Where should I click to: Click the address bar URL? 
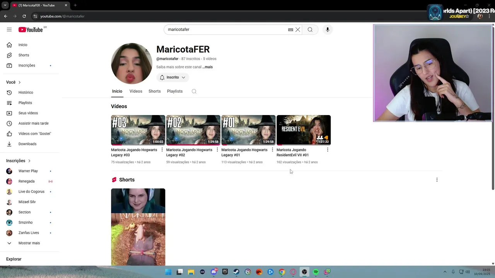tap(62, 16)
